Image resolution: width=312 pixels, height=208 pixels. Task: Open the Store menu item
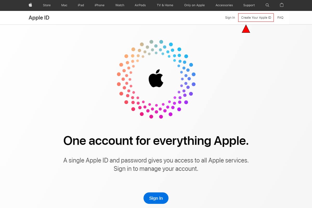47,5
